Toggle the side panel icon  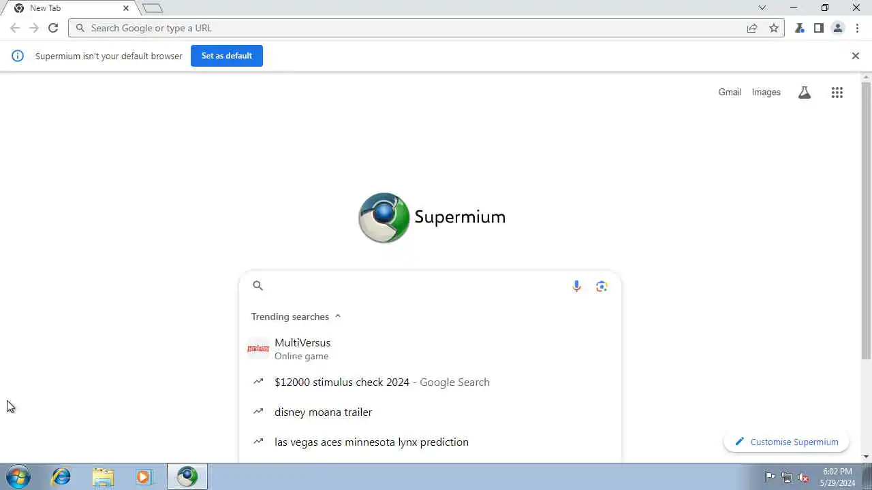819,28
